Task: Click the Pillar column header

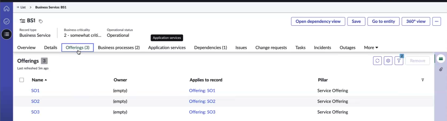Action: click(323, 80)
